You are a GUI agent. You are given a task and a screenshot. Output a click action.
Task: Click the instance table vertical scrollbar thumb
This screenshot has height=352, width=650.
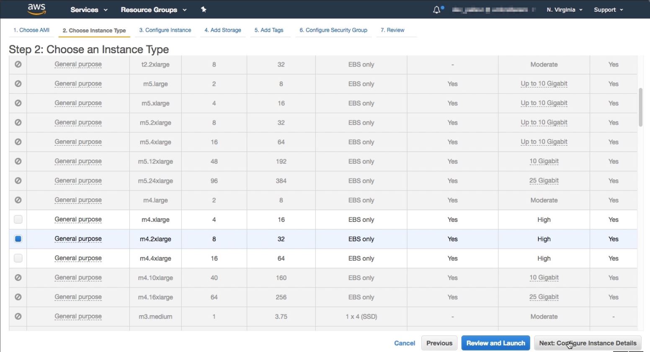pyautogui.click(x=640, y=107)
